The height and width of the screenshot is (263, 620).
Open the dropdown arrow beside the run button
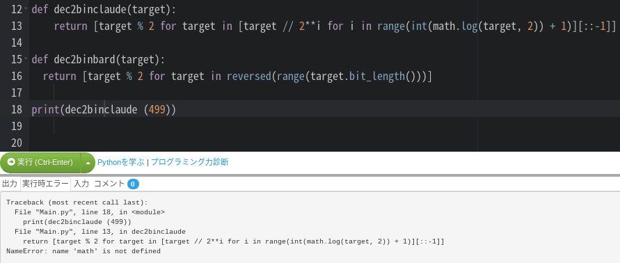tap(88, 163)
